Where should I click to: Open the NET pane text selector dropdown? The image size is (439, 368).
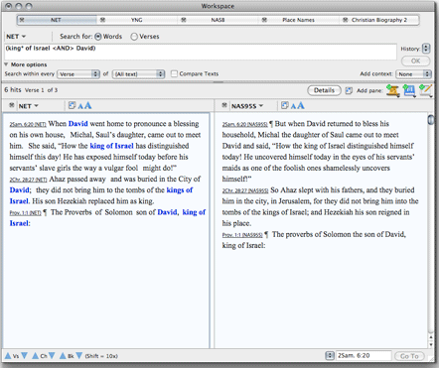click(29, 106)
